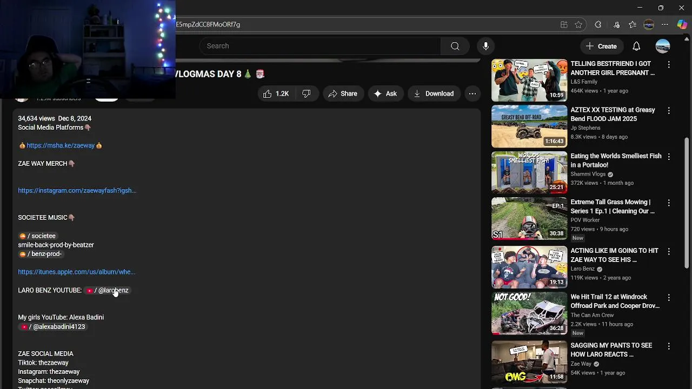Like the video with thumbs up

[x=276, y=93]
